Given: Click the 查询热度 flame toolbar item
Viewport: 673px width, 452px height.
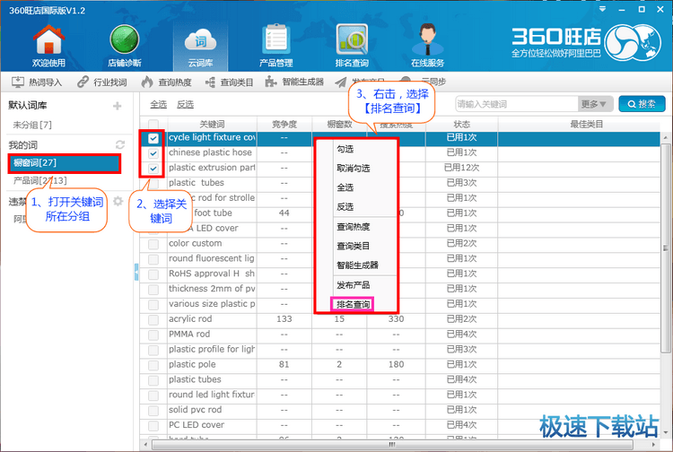Looking at the screenshot, I should point(166,82).
